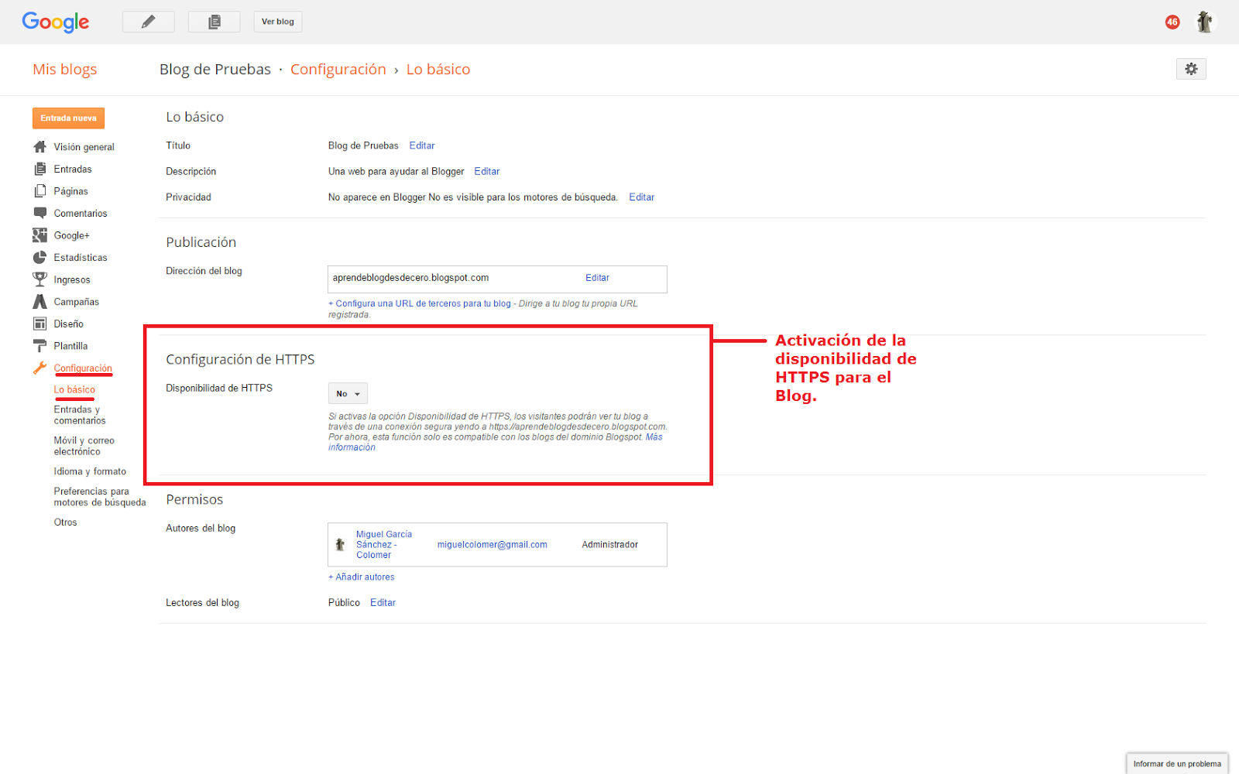The width and height of the screenshot is (1239, 774).
Task: Open Comentarios via the speech bubble icon
Action: tap(40, 213)
